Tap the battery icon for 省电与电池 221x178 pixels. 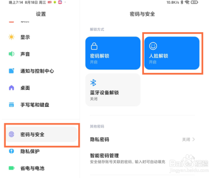click(11, 168)
